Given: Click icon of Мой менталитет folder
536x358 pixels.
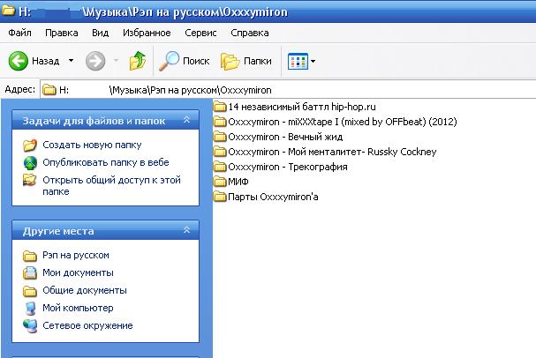Looking at the screenshot, I should point(220,152).
